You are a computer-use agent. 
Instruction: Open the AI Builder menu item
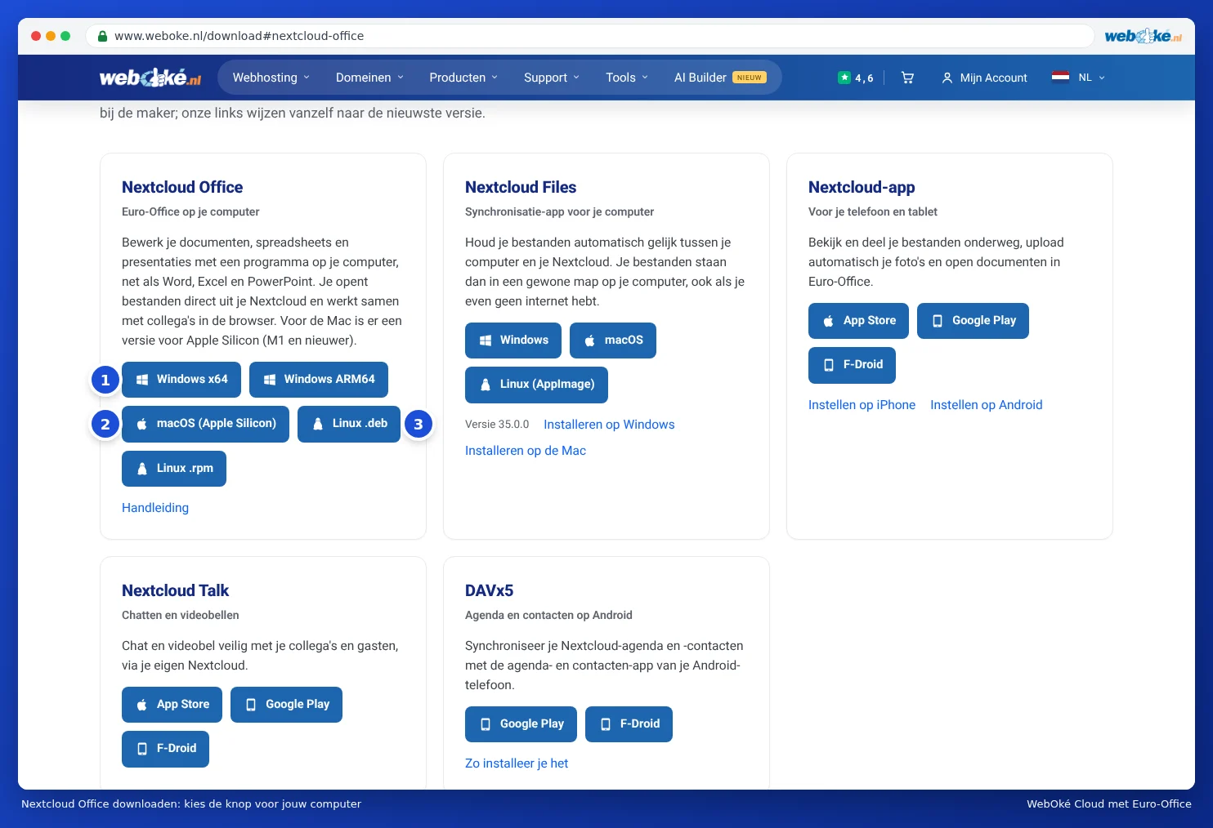coord(720,78)
